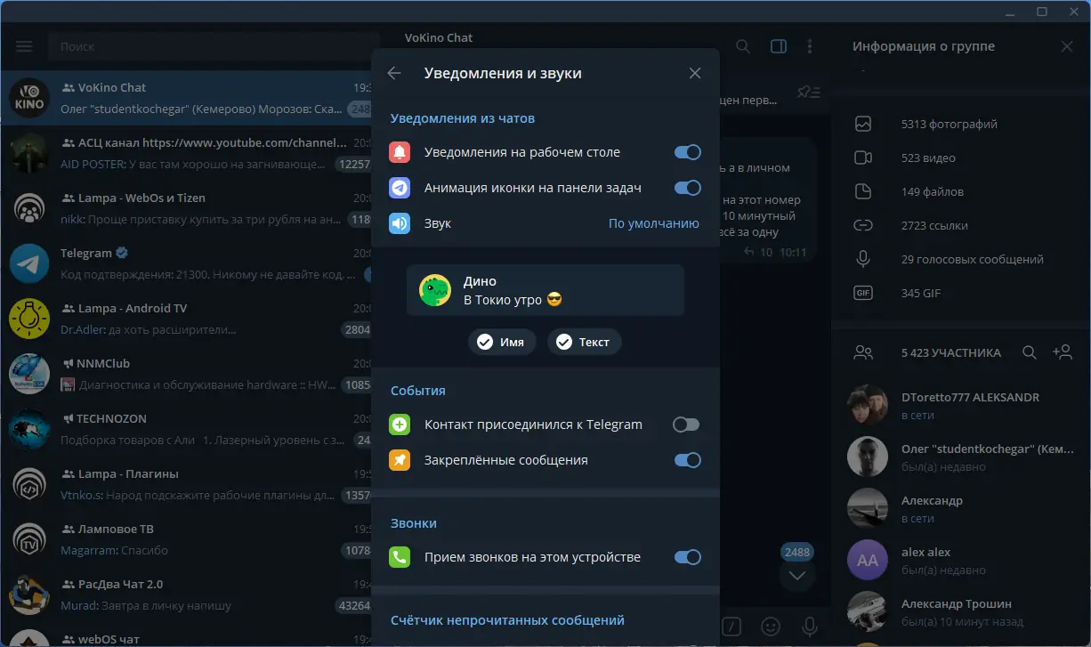Add a member with add-user icon
The image size is (1091, 647).
[1062, 352]
